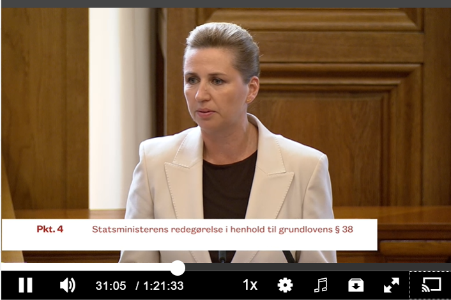Jump ahead on the unplayed seek bar portion
Viewport: 451px width, 300px height.
(x=307, y=267)
